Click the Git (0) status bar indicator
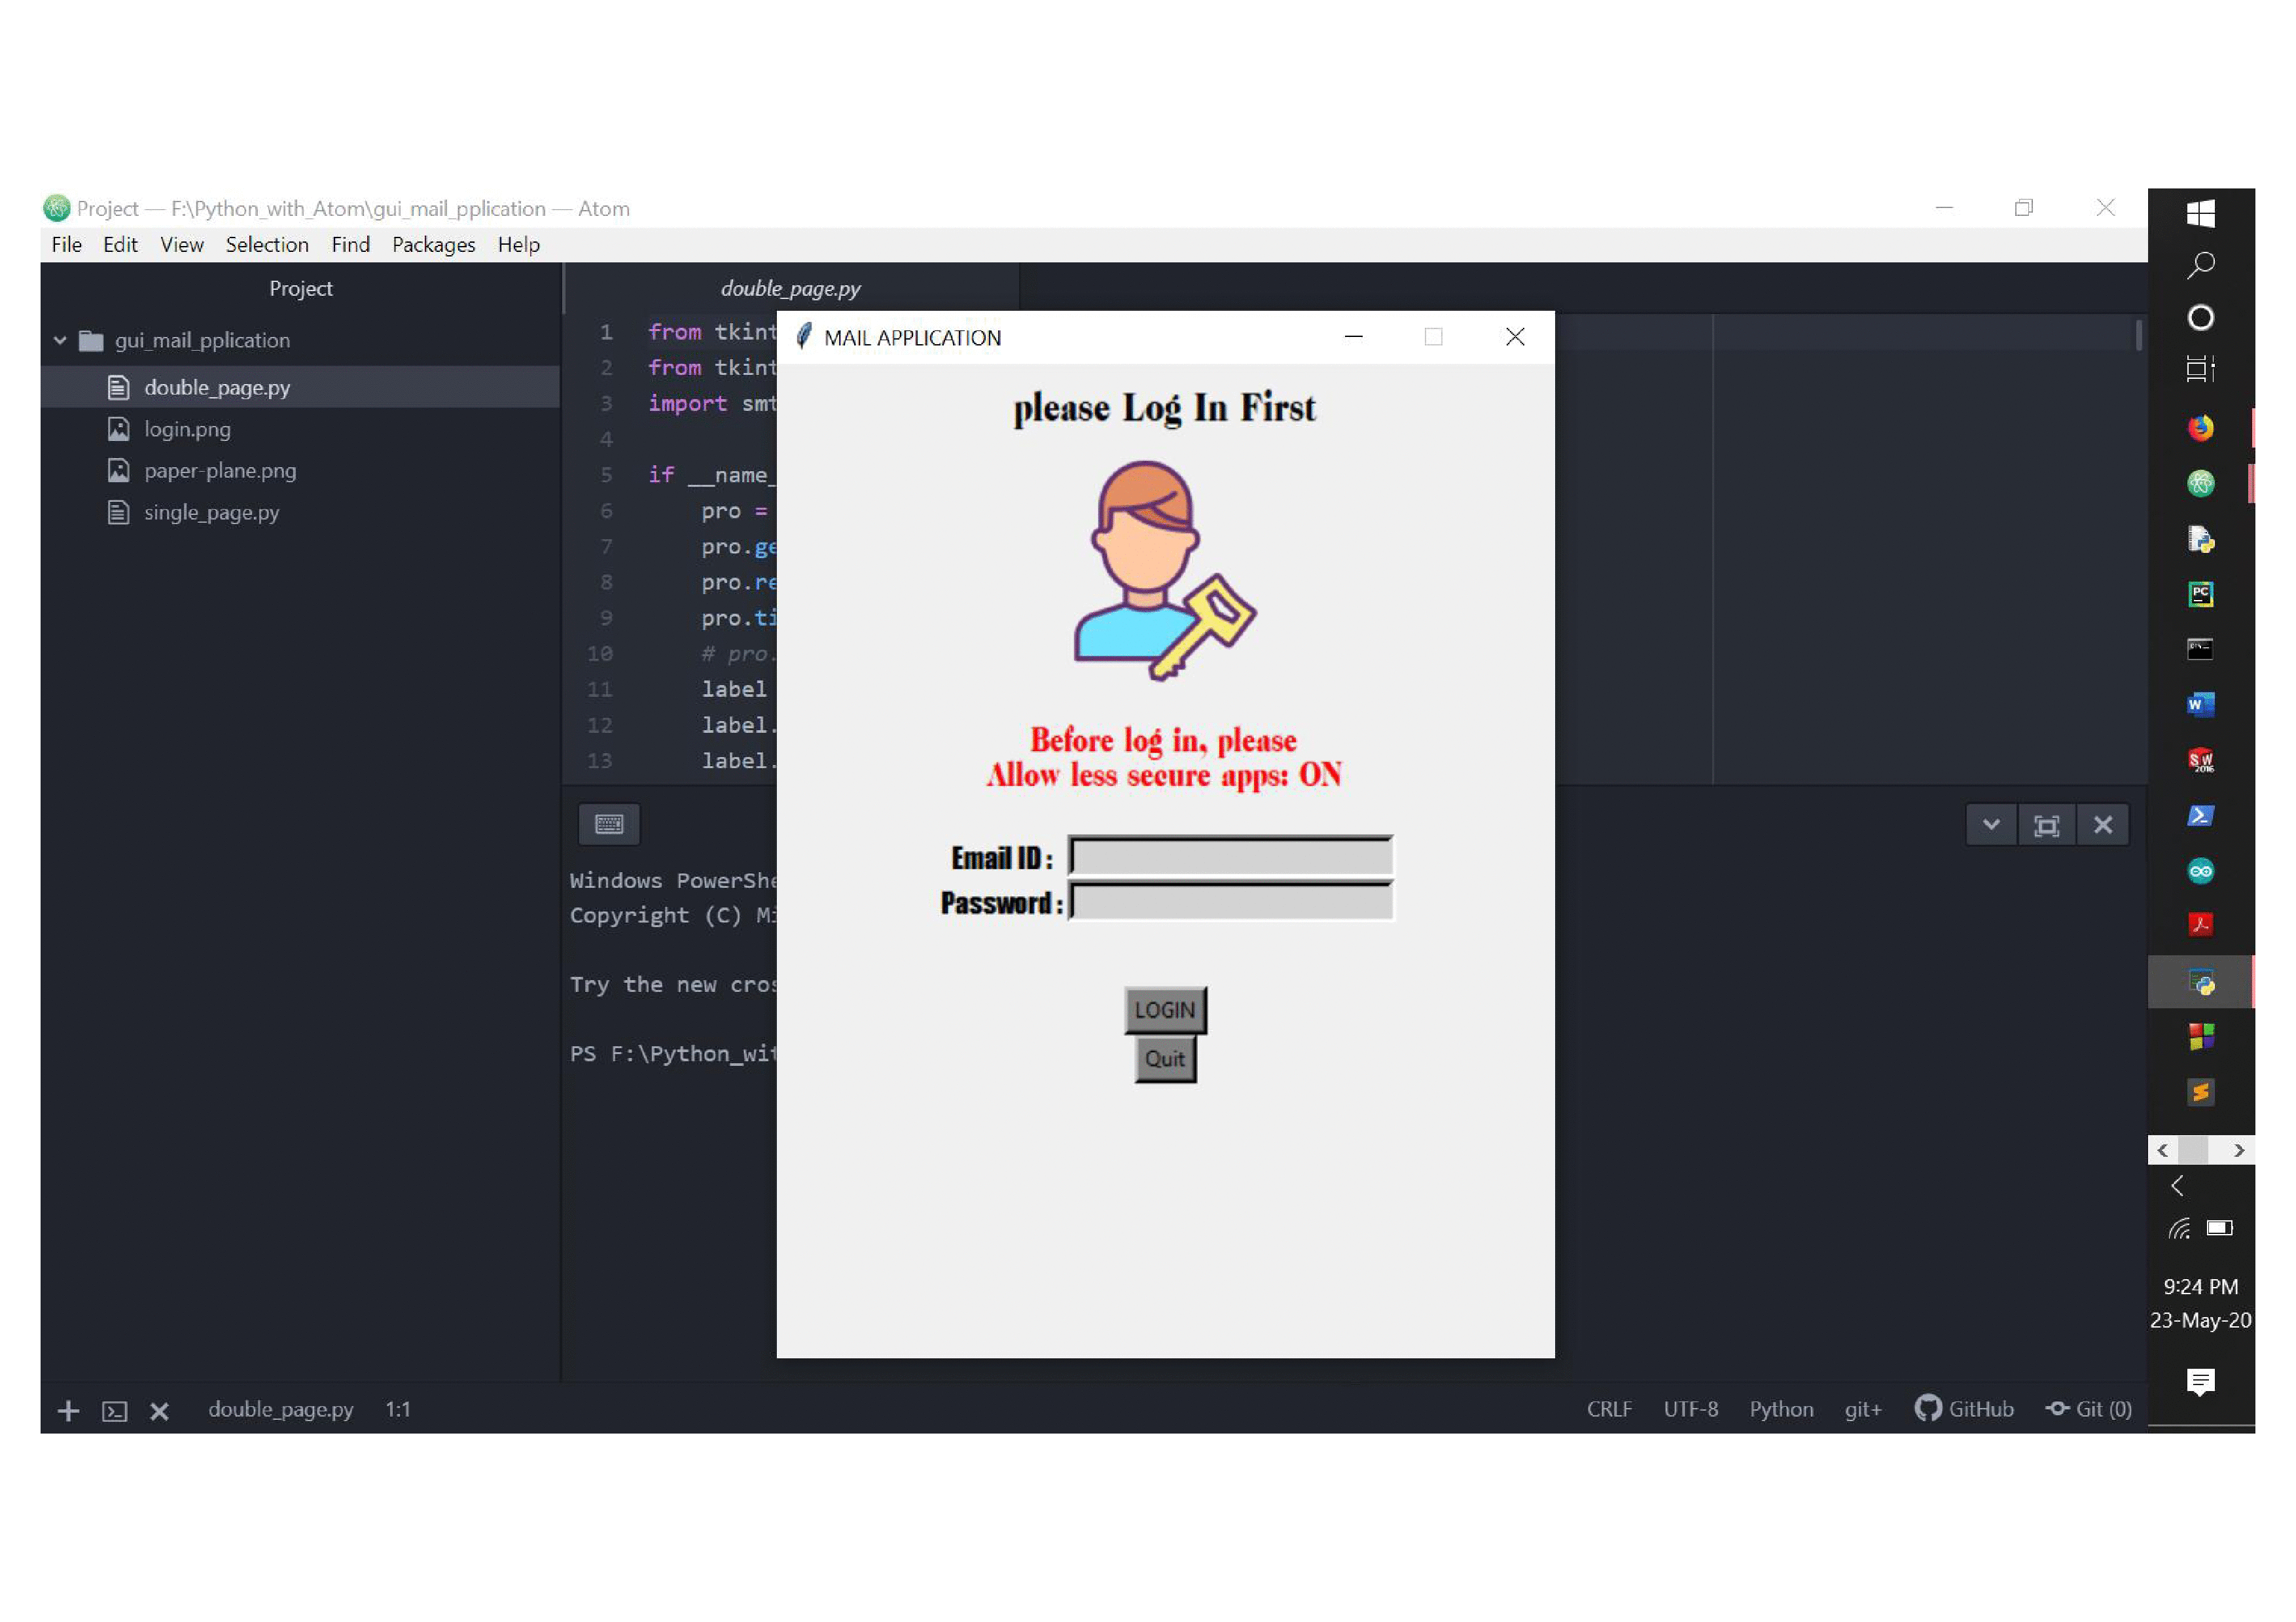Viewport: 2296px width, 1622px height. (2089, 1409)
